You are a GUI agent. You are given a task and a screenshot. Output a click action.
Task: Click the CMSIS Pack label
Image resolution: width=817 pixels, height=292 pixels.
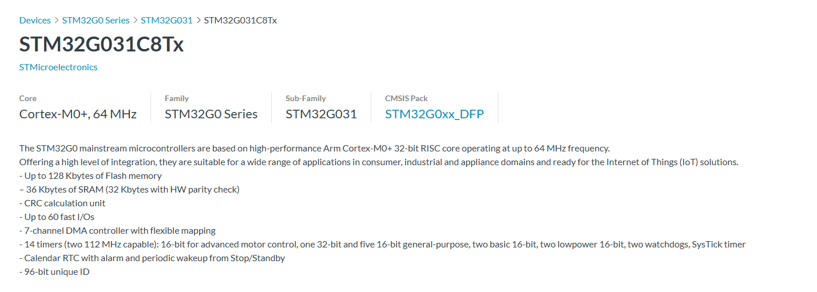click(406, 98)
